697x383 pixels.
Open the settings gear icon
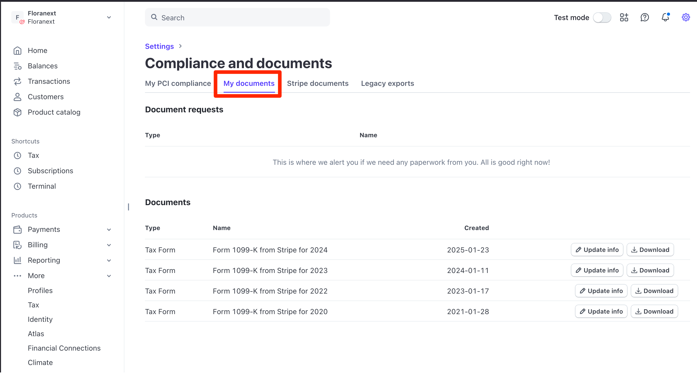(x=685, y=17)
